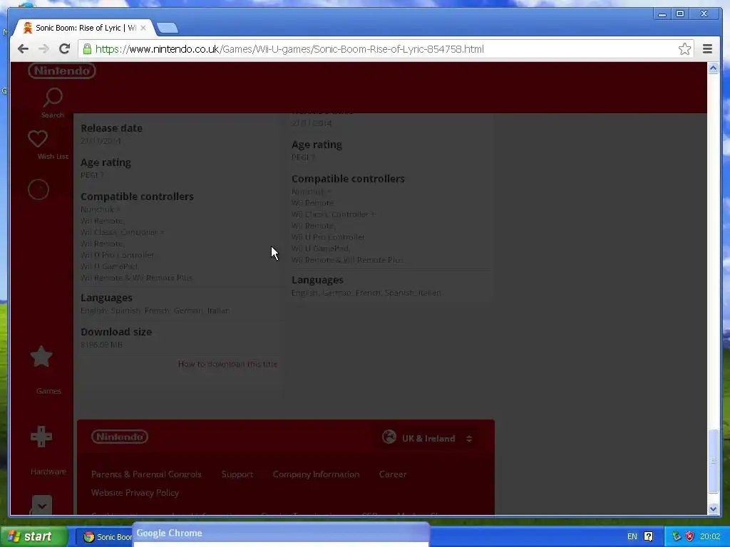This screenshot has height=547, width=730.
Task: Minimize the Chrome window
Action: coord(662,14)
